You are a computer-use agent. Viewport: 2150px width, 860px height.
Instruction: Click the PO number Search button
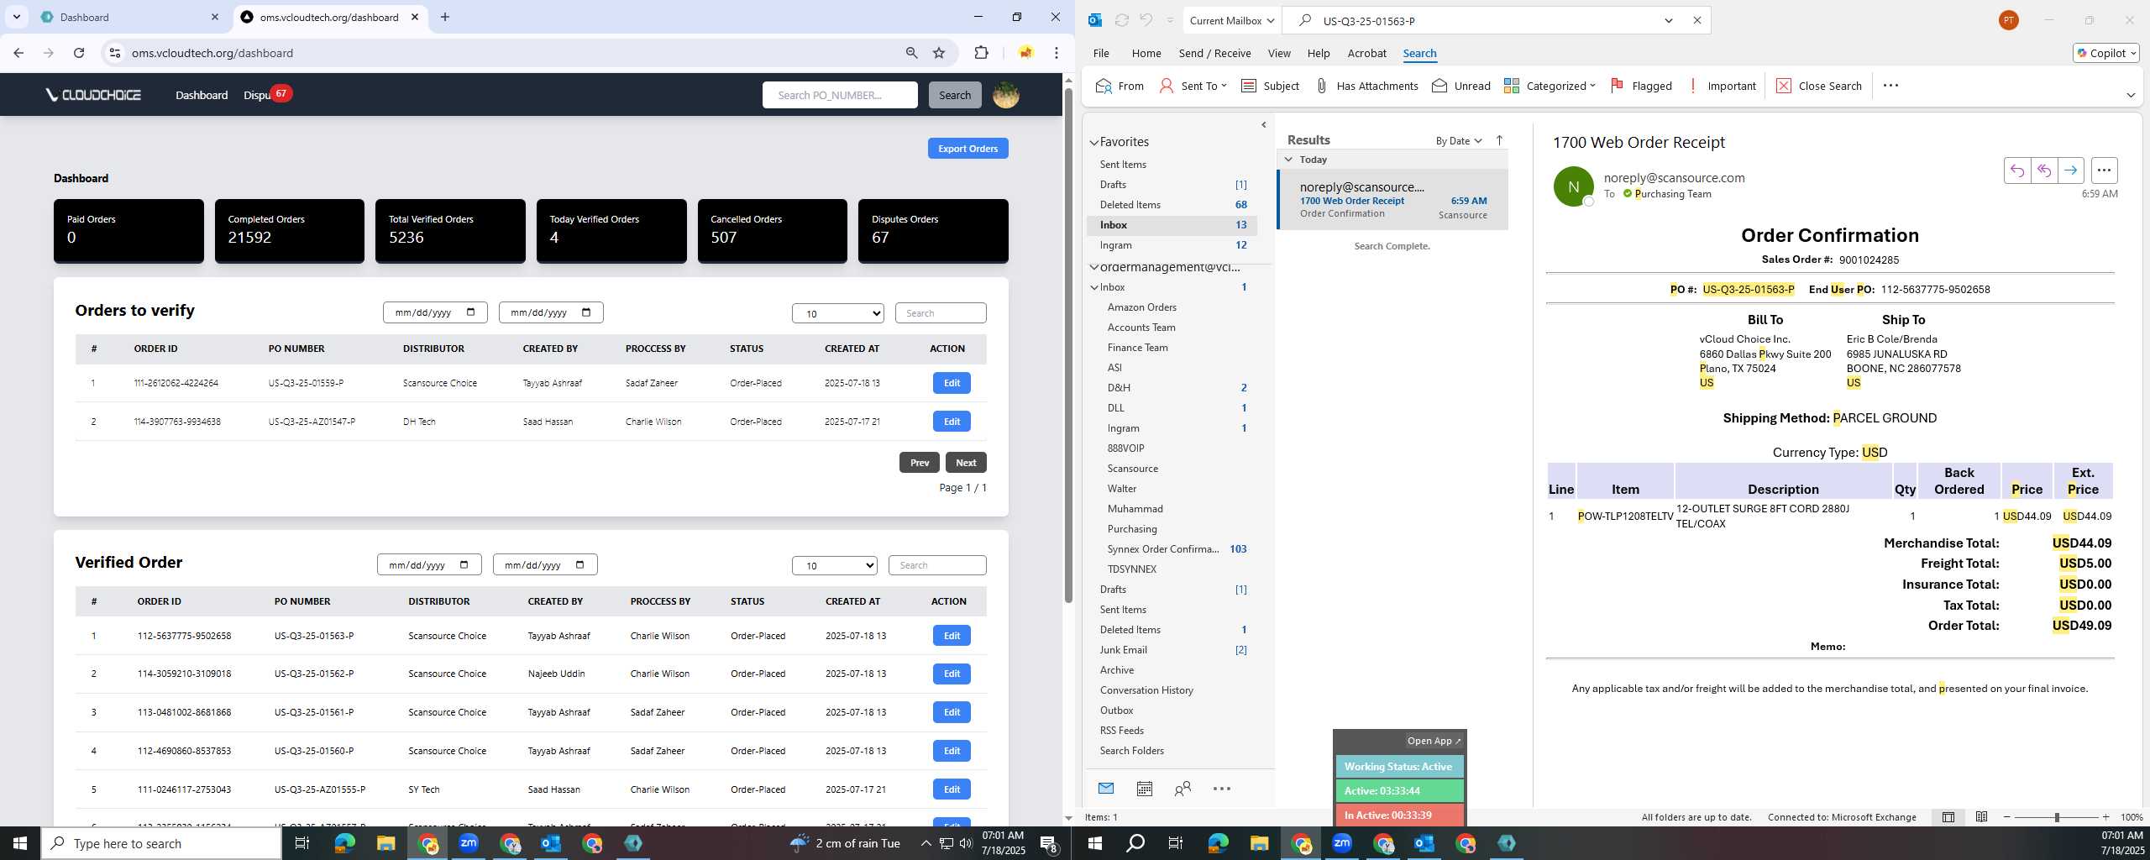[x=954, y=95]
